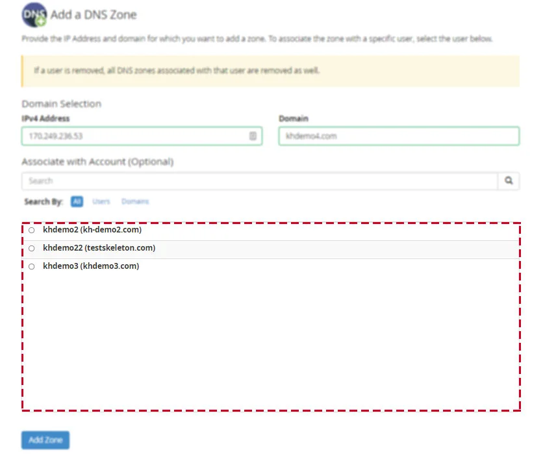Screen dimensions: 556x461
Task: Focus the Domain input field
Action: point(399,136)
